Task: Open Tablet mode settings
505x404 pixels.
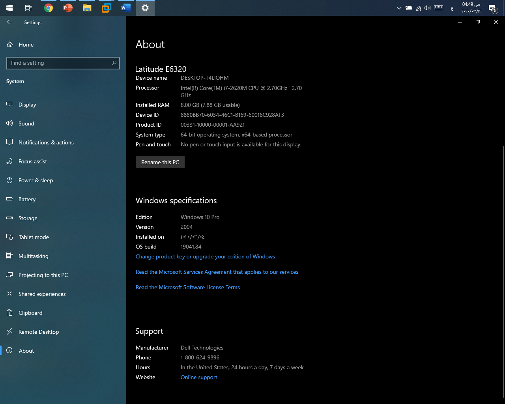Action: click(x=63, y=237)
